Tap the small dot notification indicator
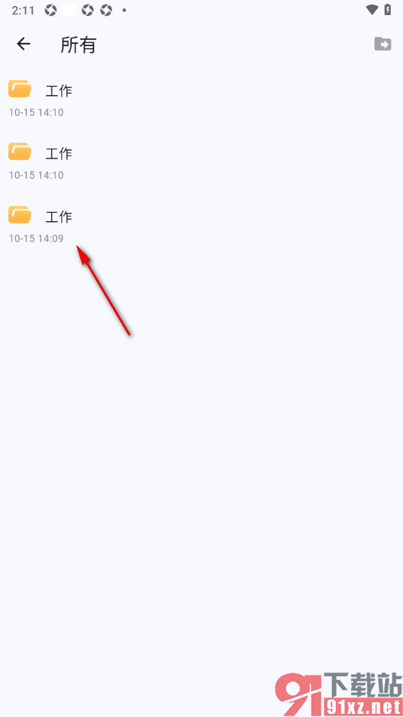Viewport: 403px width, 717px height. pos(124,10)
